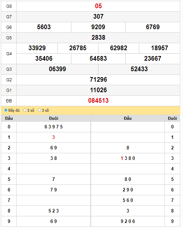This screenshot has width=183, height=228.
Task: Click the right "Đuôi" column header
Action: [x=172, y=118]
